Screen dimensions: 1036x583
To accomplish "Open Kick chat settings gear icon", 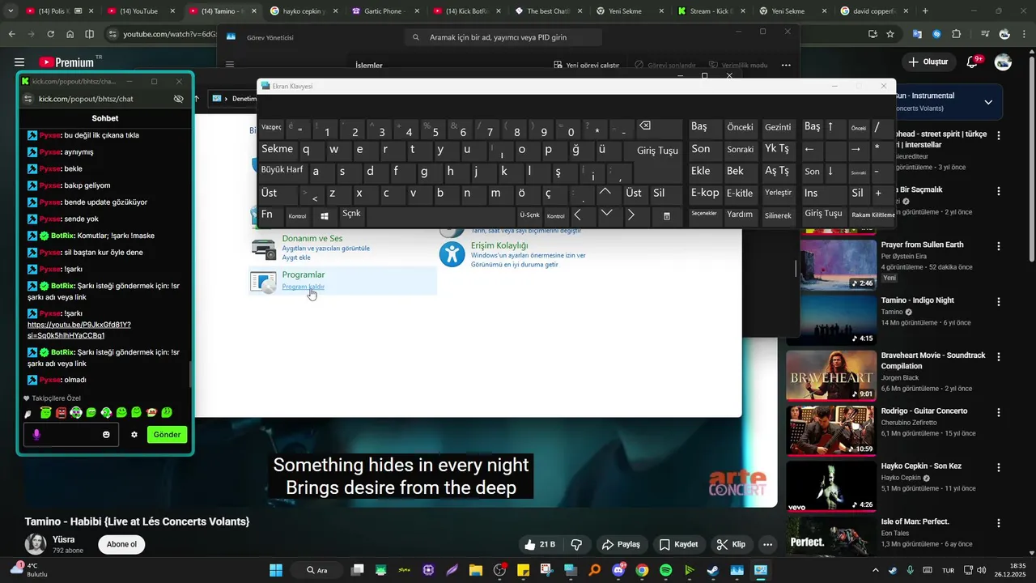I will (134, 435).
